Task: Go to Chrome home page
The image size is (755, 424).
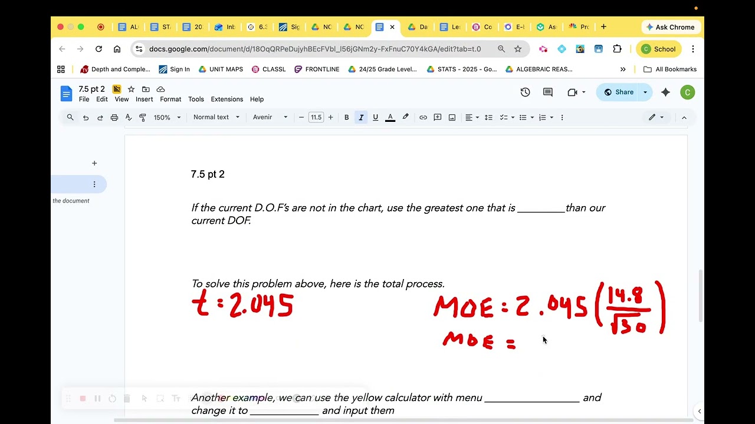Action: click(117, 49)
